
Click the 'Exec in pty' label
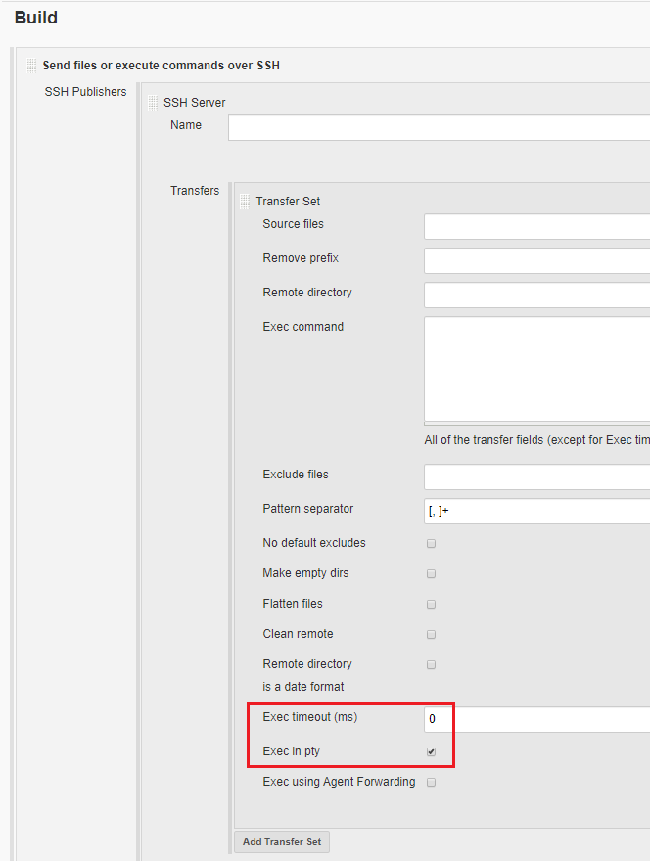click(291, 751)
